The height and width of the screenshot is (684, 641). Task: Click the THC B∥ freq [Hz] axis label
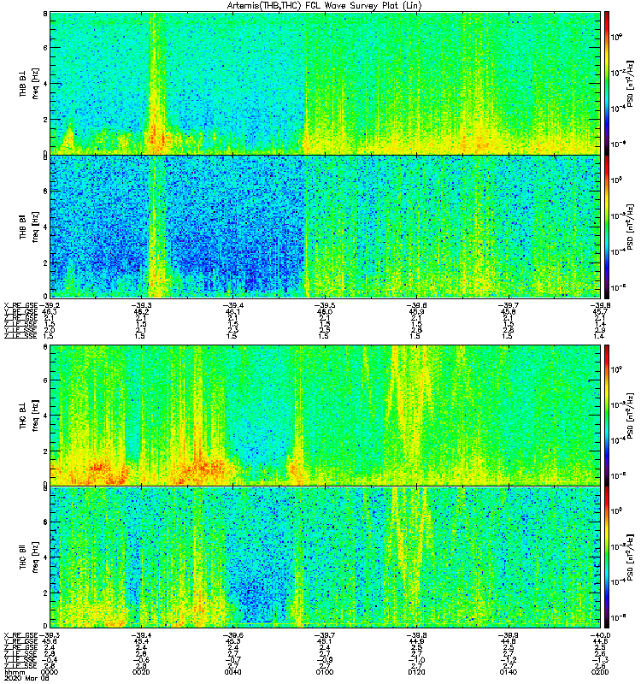pos(29,557)
